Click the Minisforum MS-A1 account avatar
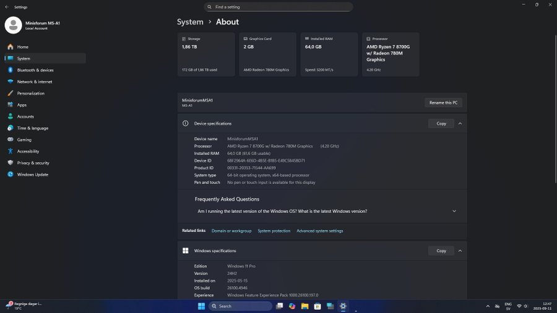This screenshot has width=557, height=313. tap(13, 25)
